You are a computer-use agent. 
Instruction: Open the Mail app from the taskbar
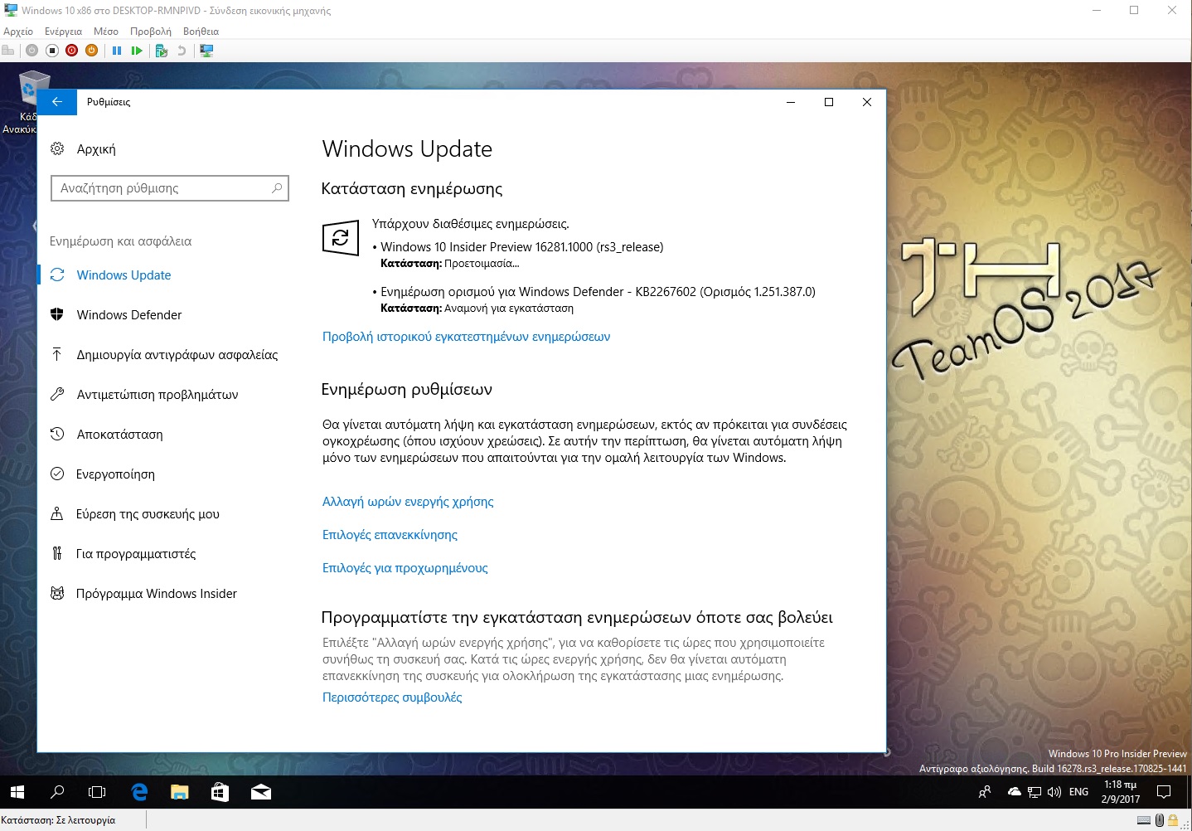260,792
